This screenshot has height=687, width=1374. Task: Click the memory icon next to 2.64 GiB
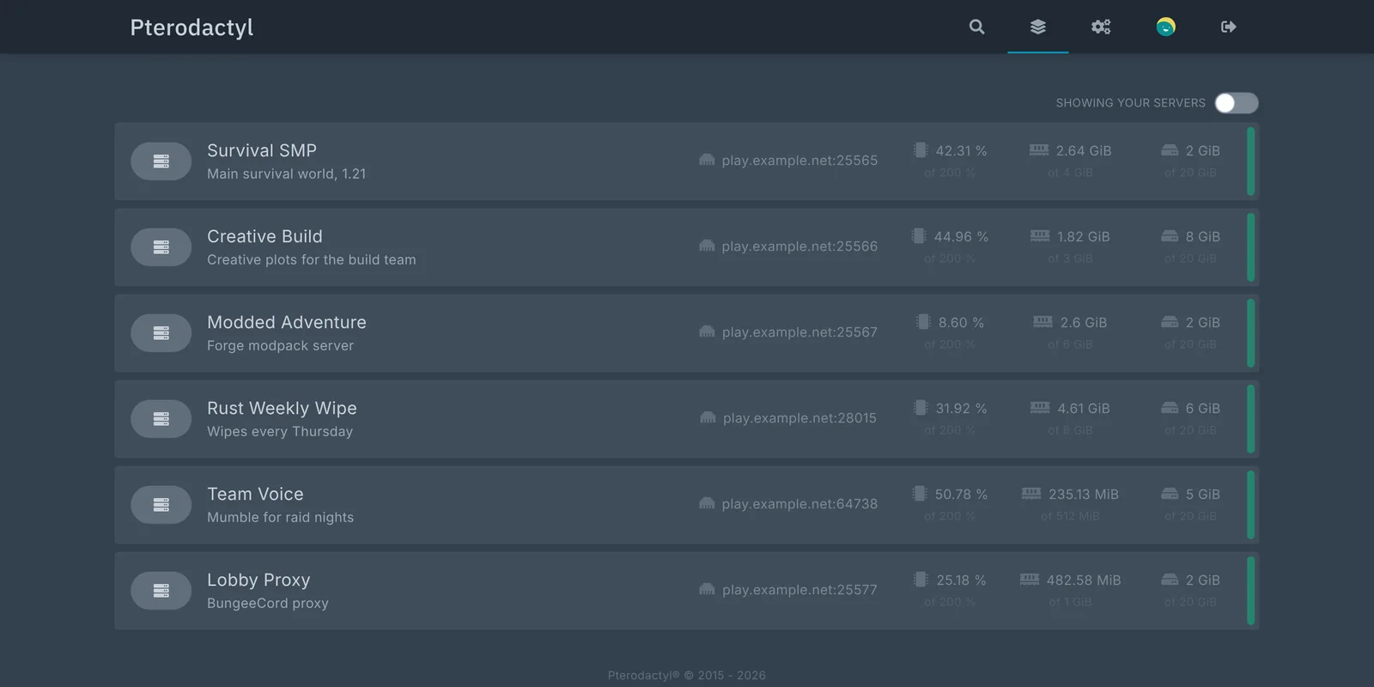(x=1039, y=150)
